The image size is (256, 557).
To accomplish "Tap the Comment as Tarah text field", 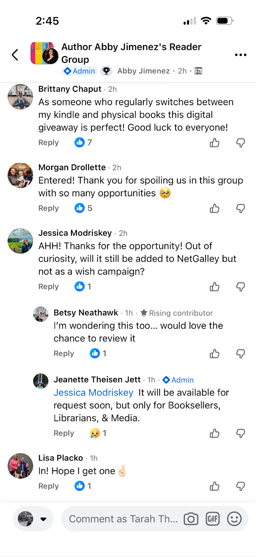I will (x=123, y=519).
